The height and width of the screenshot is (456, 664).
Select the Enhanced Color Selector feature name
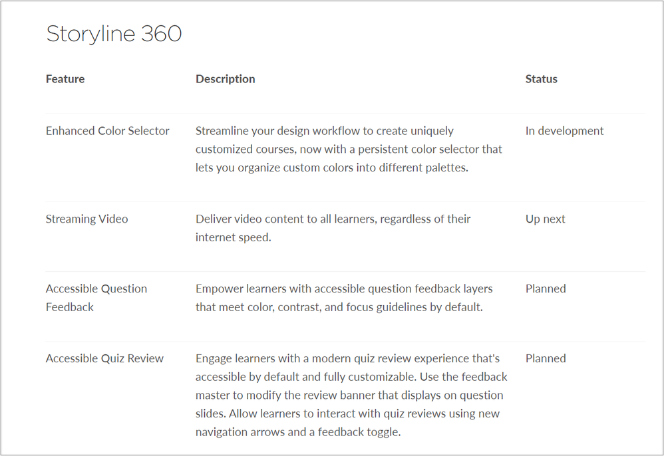pos(107,131)
